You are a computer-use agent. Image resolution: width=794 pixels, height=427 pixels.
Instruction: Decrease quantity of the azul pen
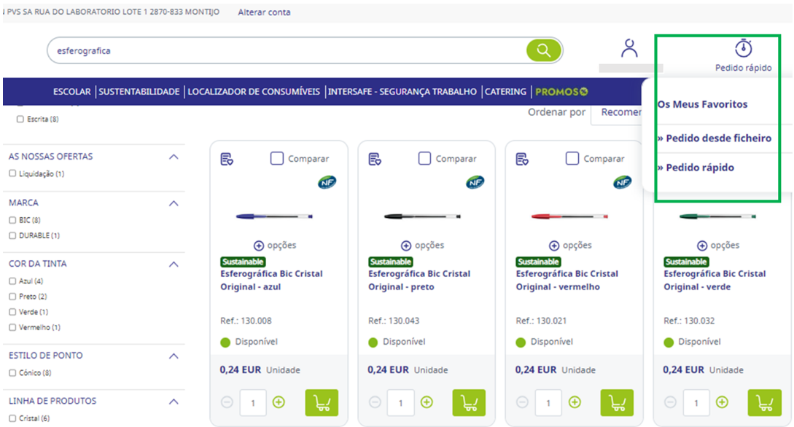227,402
